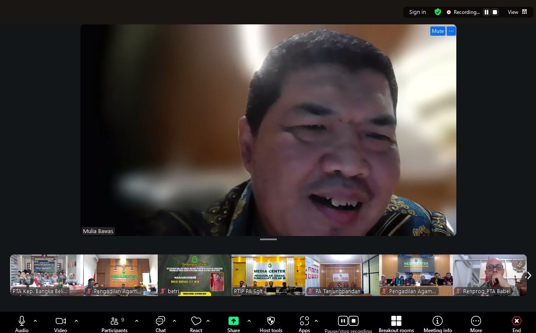The height and width of the screenshot is (333, 536).
Task: Open the React emoji menu
Action: point(196,324)
